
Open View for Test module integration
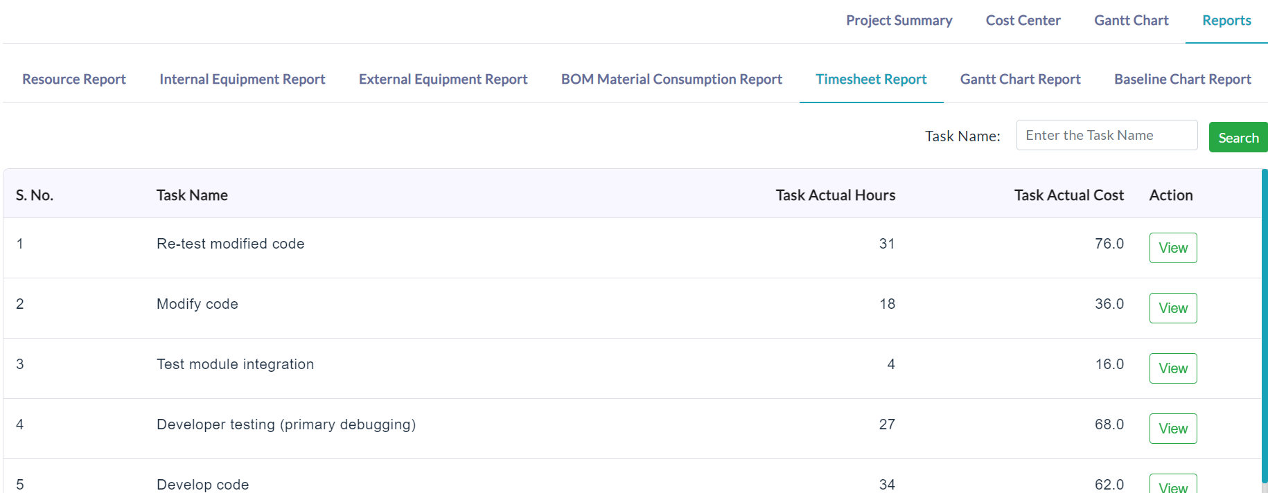pos(1173,368)
